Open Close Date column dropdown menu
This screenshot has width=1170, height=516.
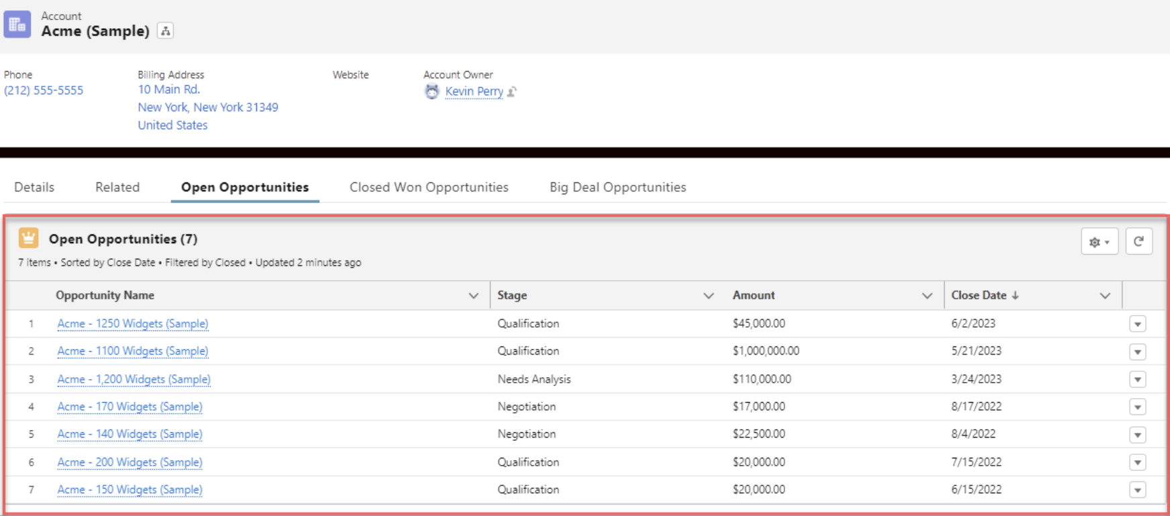click(x=1105, y=296)
